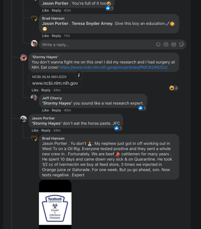View haha reactions on Stormy Hayes' comment
Image resolution: width=201 pixels, height=229 pixels.
click(x=173, y=88)
